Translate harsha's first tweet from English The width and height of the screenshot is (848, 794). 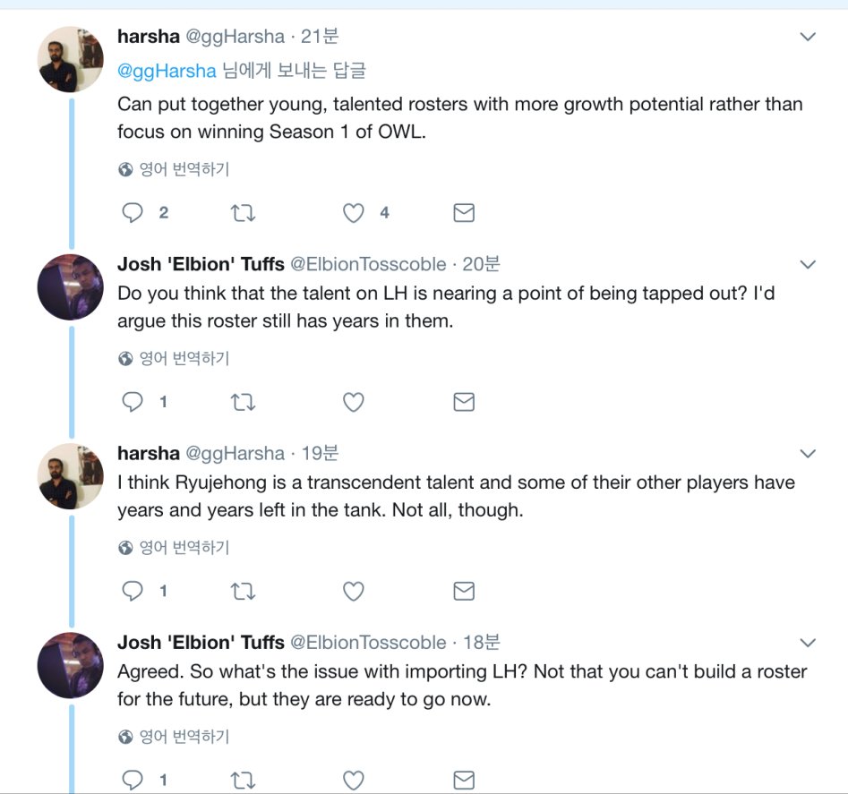[x=175, y=169]
